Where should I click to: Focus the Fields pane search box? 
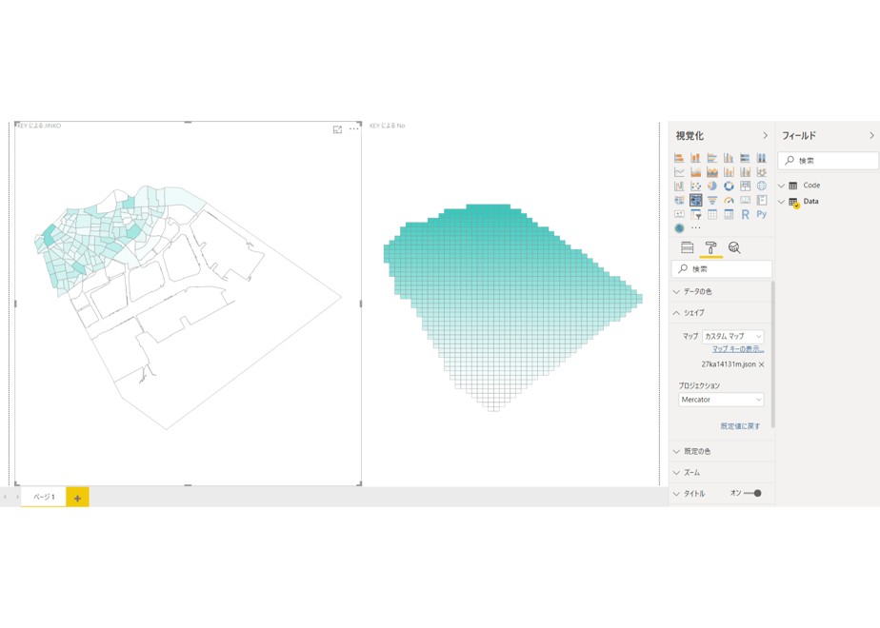click(829, 161)
